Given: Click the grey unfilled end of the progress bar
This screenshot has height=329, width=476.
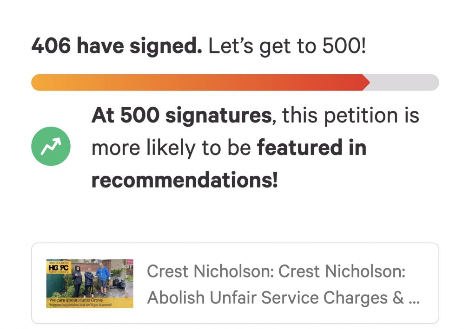Looking at the screenshot, I should (405, 83).
